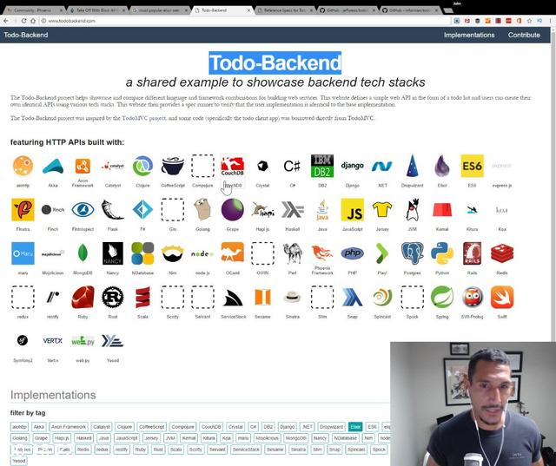The image size is (556, 466).
Task: Select the Dropwizard wizard hat icon
Action: coord(412,166)
